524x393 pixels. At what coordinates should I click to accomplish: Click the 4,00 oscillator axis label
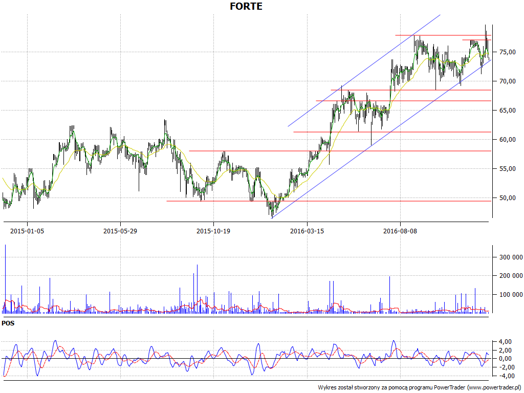pos(505,341)
